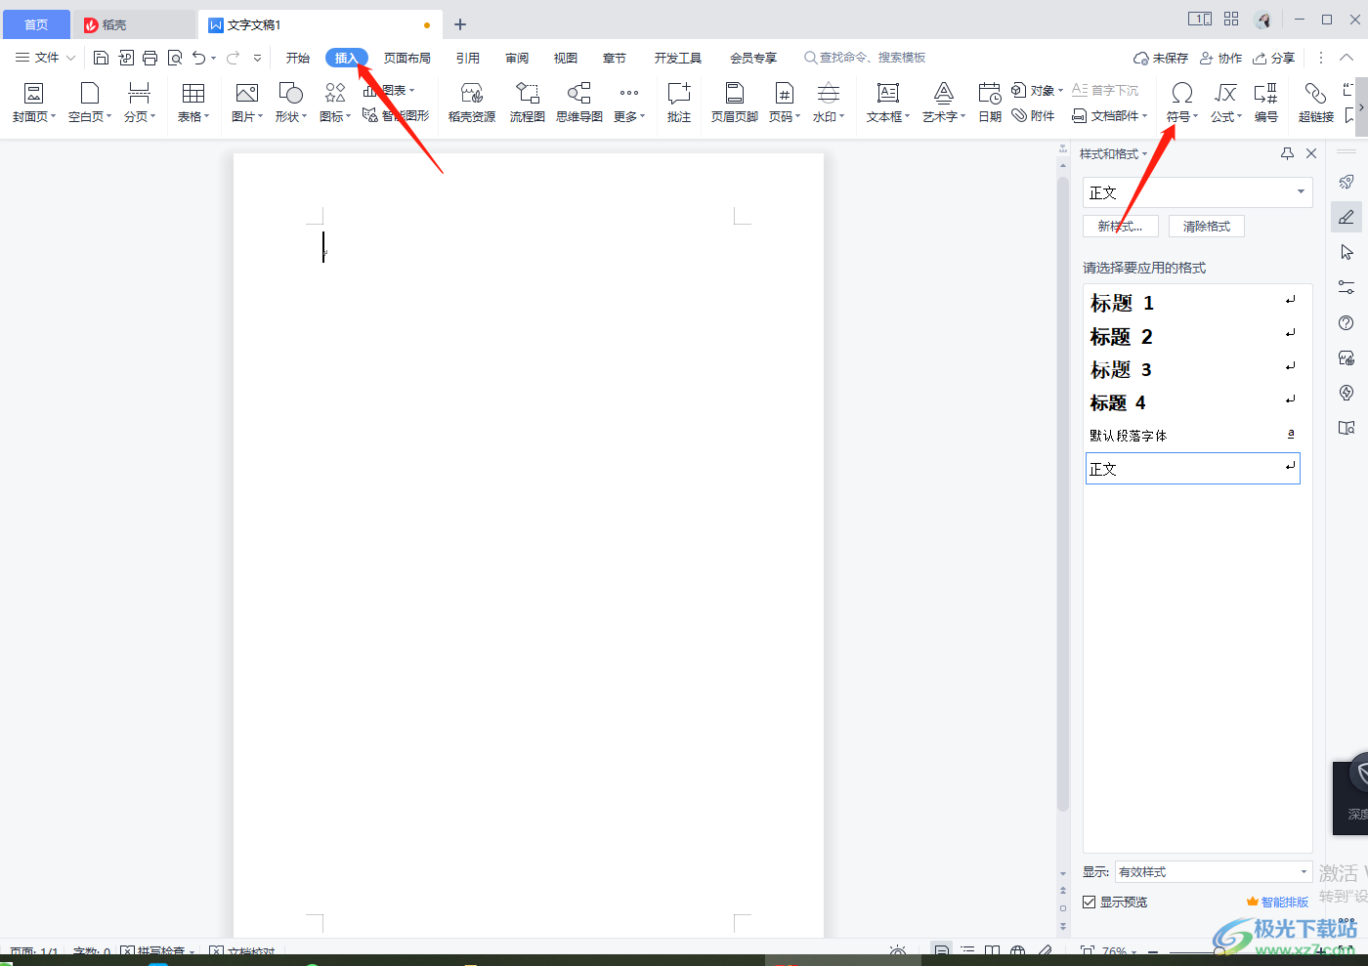Click the Smart Layout (智能排版) link

[1277, 902]
